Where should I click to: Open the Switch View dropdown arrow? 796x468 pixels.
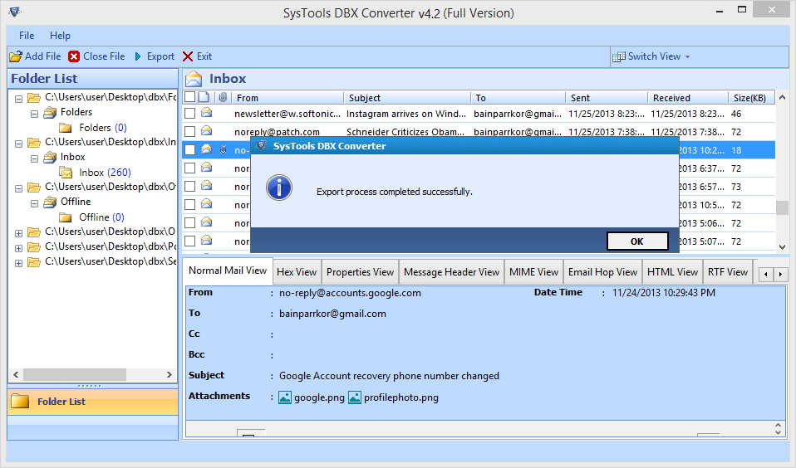(x=687, y=56)
